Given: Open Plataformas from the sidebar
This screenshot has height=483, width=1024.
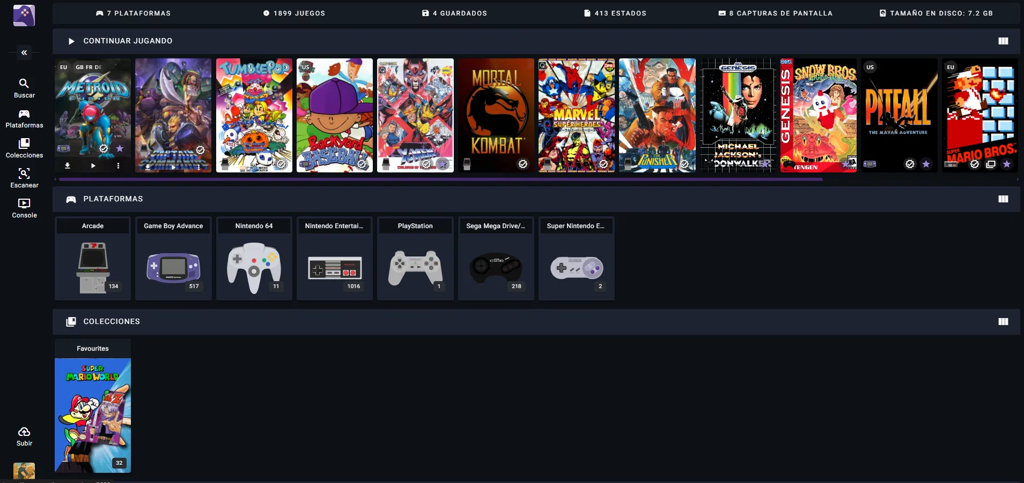Looking at the screenshot, I should pos(24,118).
